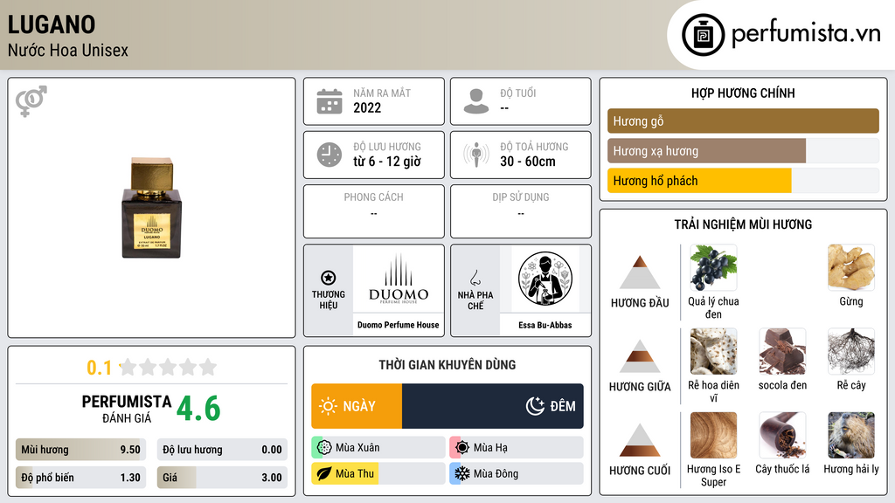Screen dimensions: 895x503
Task: Click the 0.1 user rating value
Action: [x=100, y=368]
